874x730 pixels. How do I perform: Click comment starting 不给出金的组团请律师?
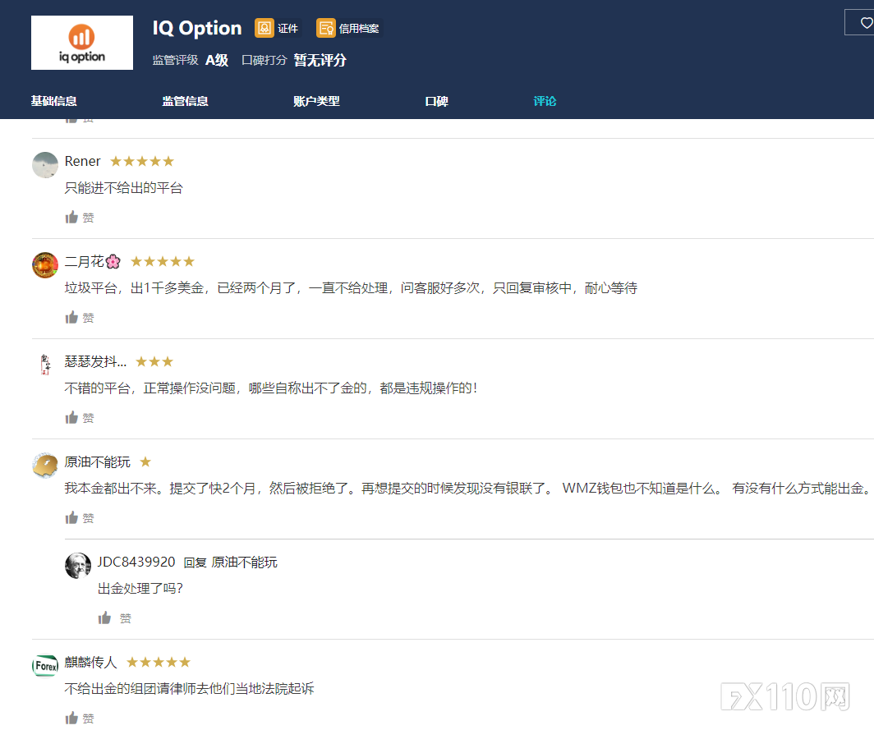coord(190,689)
